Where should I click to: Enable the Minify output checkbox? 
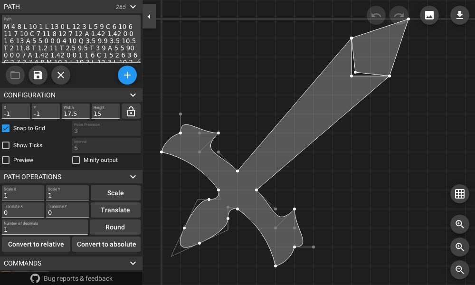tap(76, 160)
